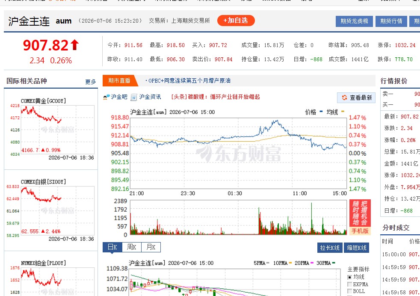The image size is (420, 296).
Task: Click the 昨收 value 911.40
Action: point(133,59)
